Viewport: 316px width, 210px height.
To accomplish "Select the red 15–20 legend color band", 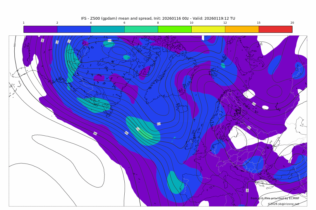I will [x=275, y=29].
